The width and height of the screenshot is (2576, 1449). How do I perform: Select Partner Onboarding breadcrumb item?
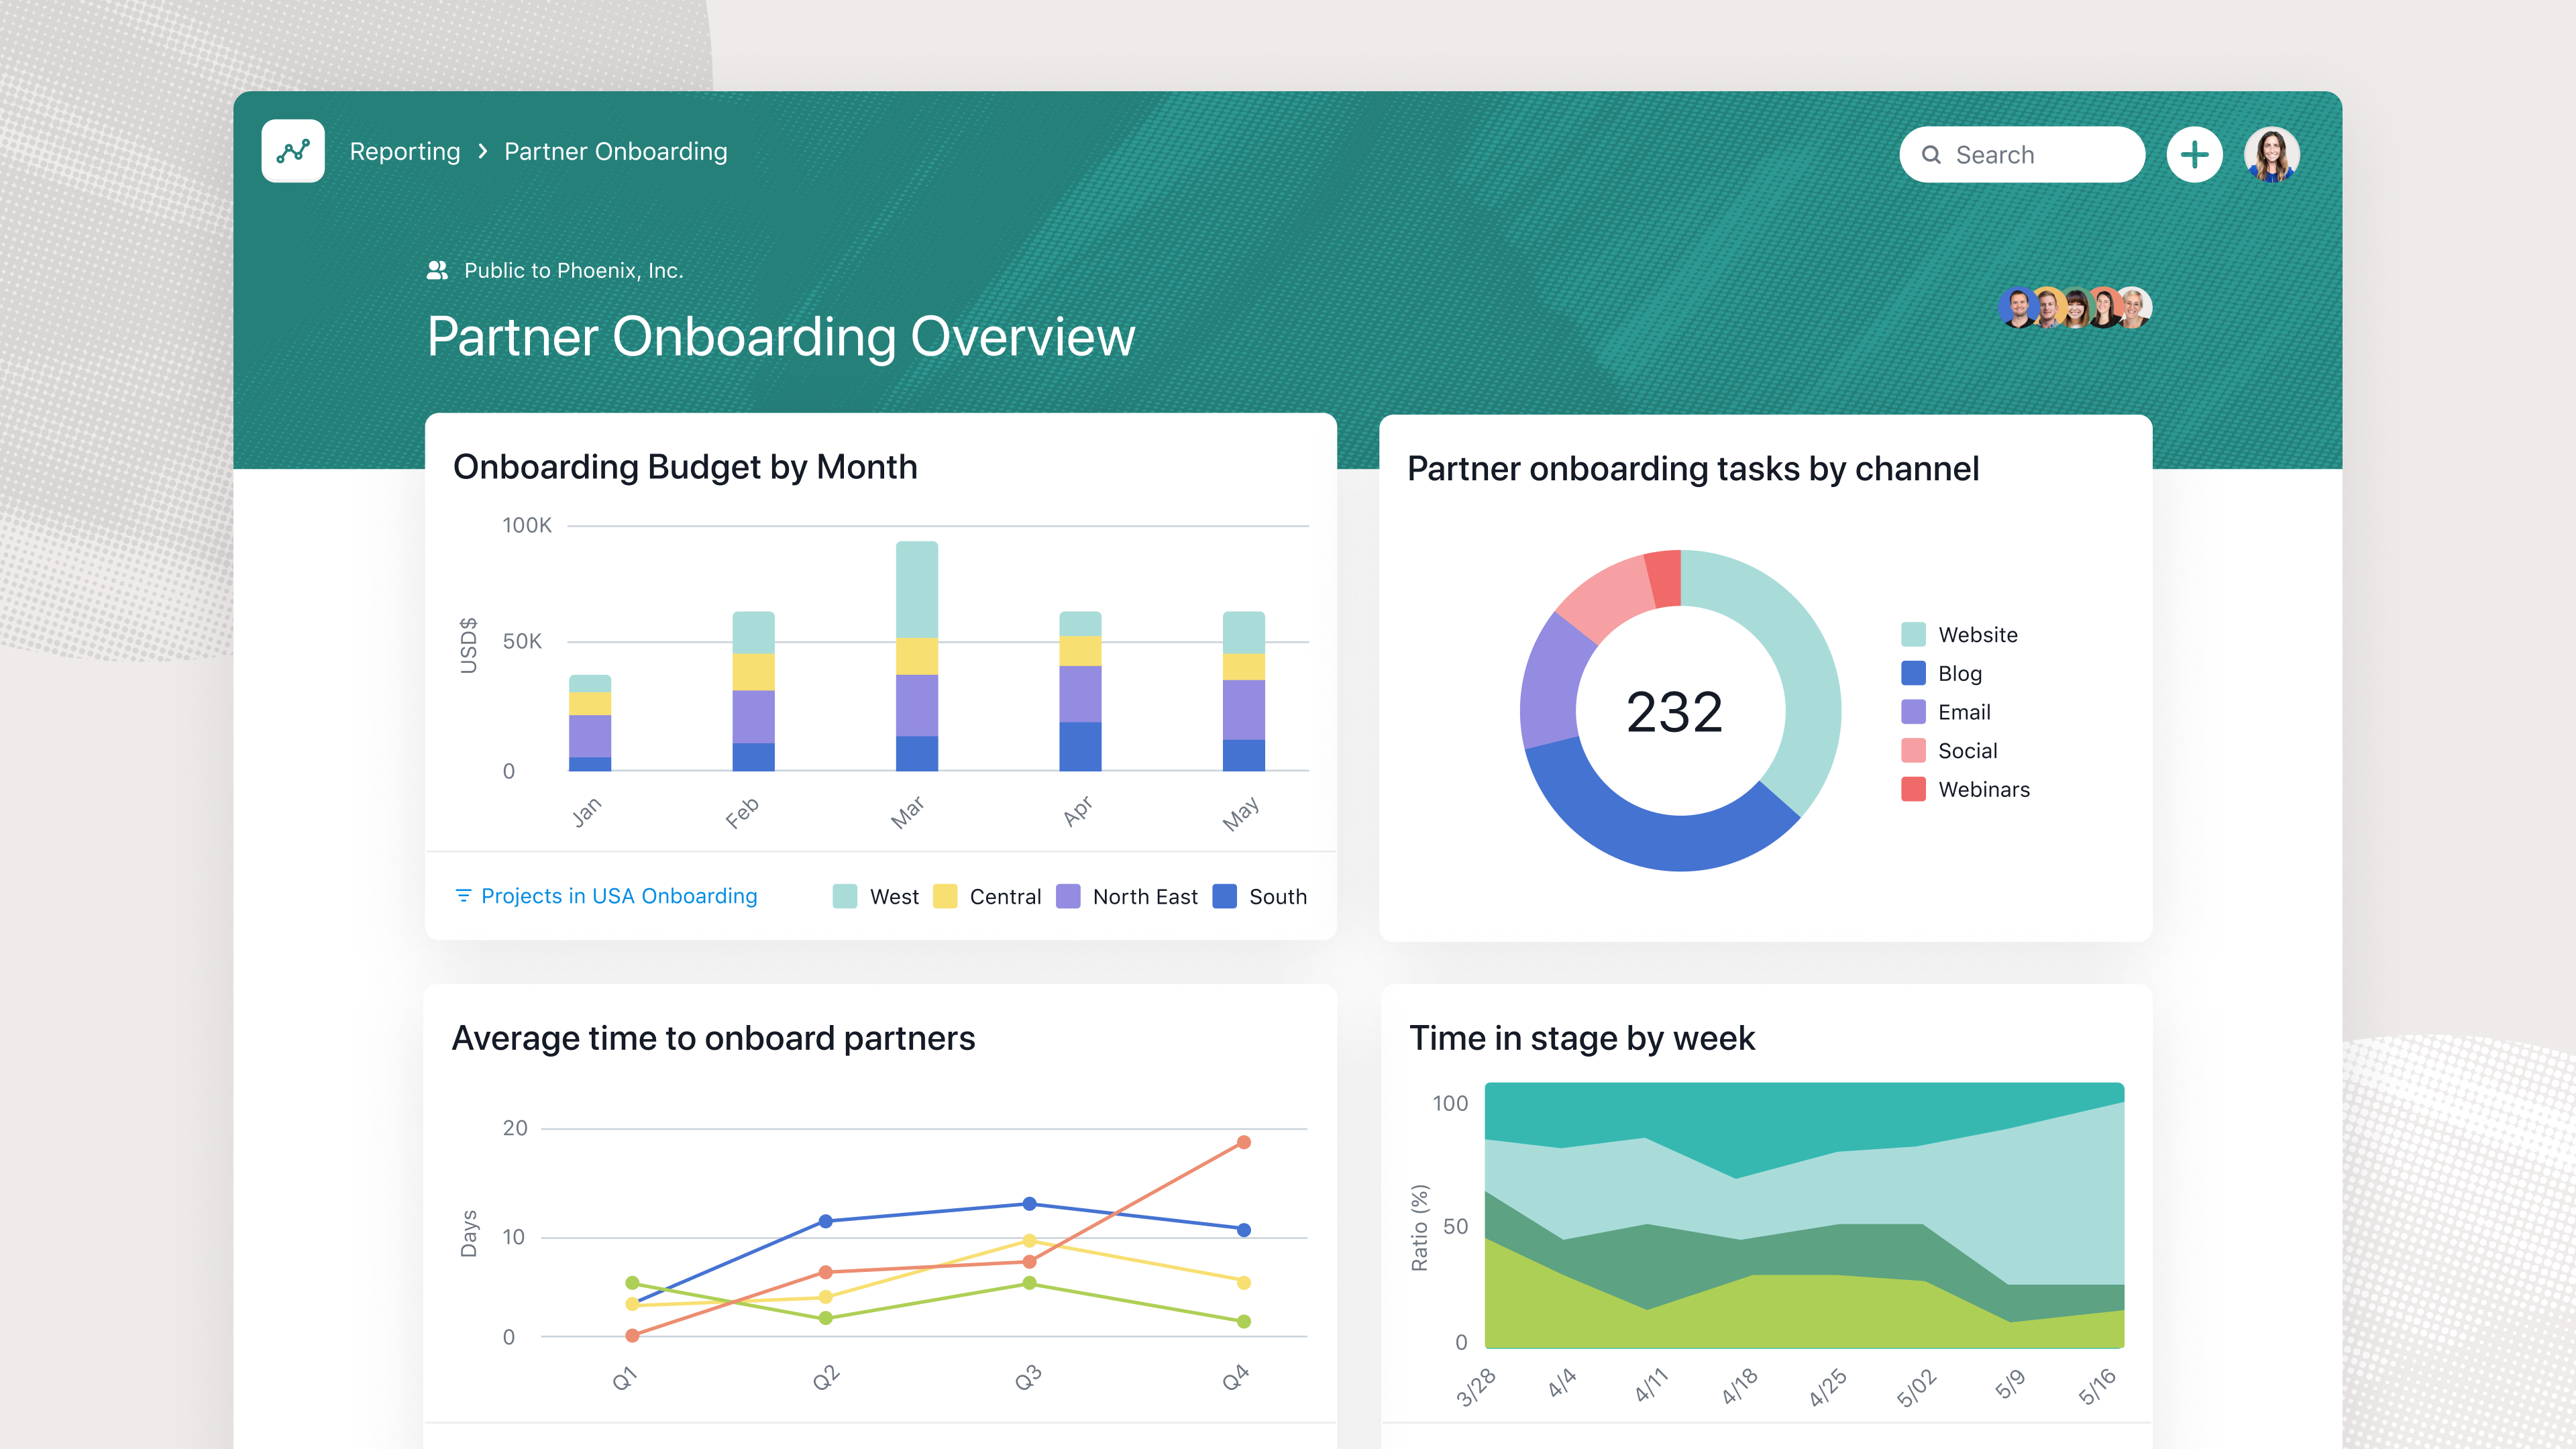(615, 151)
